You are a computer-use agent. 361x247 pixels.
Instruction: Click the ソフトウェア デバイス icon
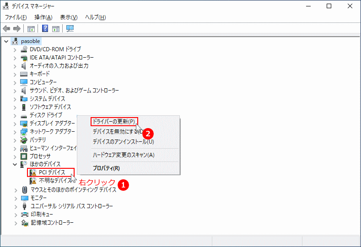(24, 107)
